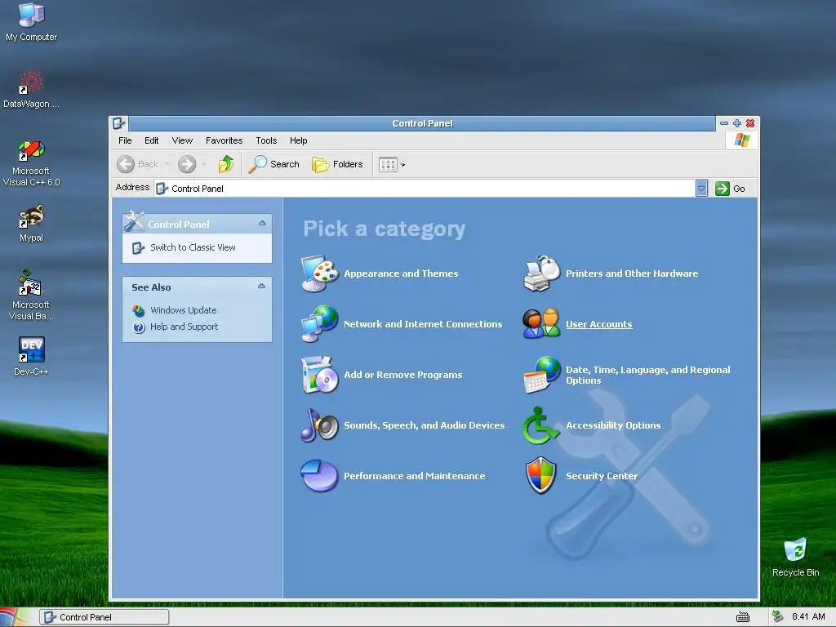Open the Help and Support link

[x=184, y=327]
